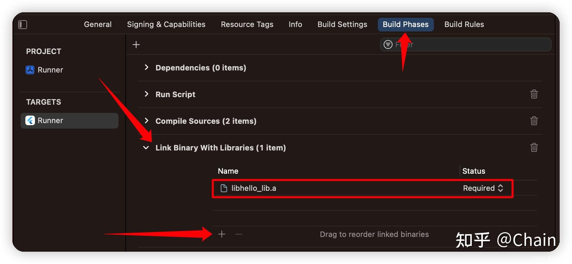This screenshot has height=264, width=572.
Task: Delete the Run Script phase trash icon
Action: point(534,94)
